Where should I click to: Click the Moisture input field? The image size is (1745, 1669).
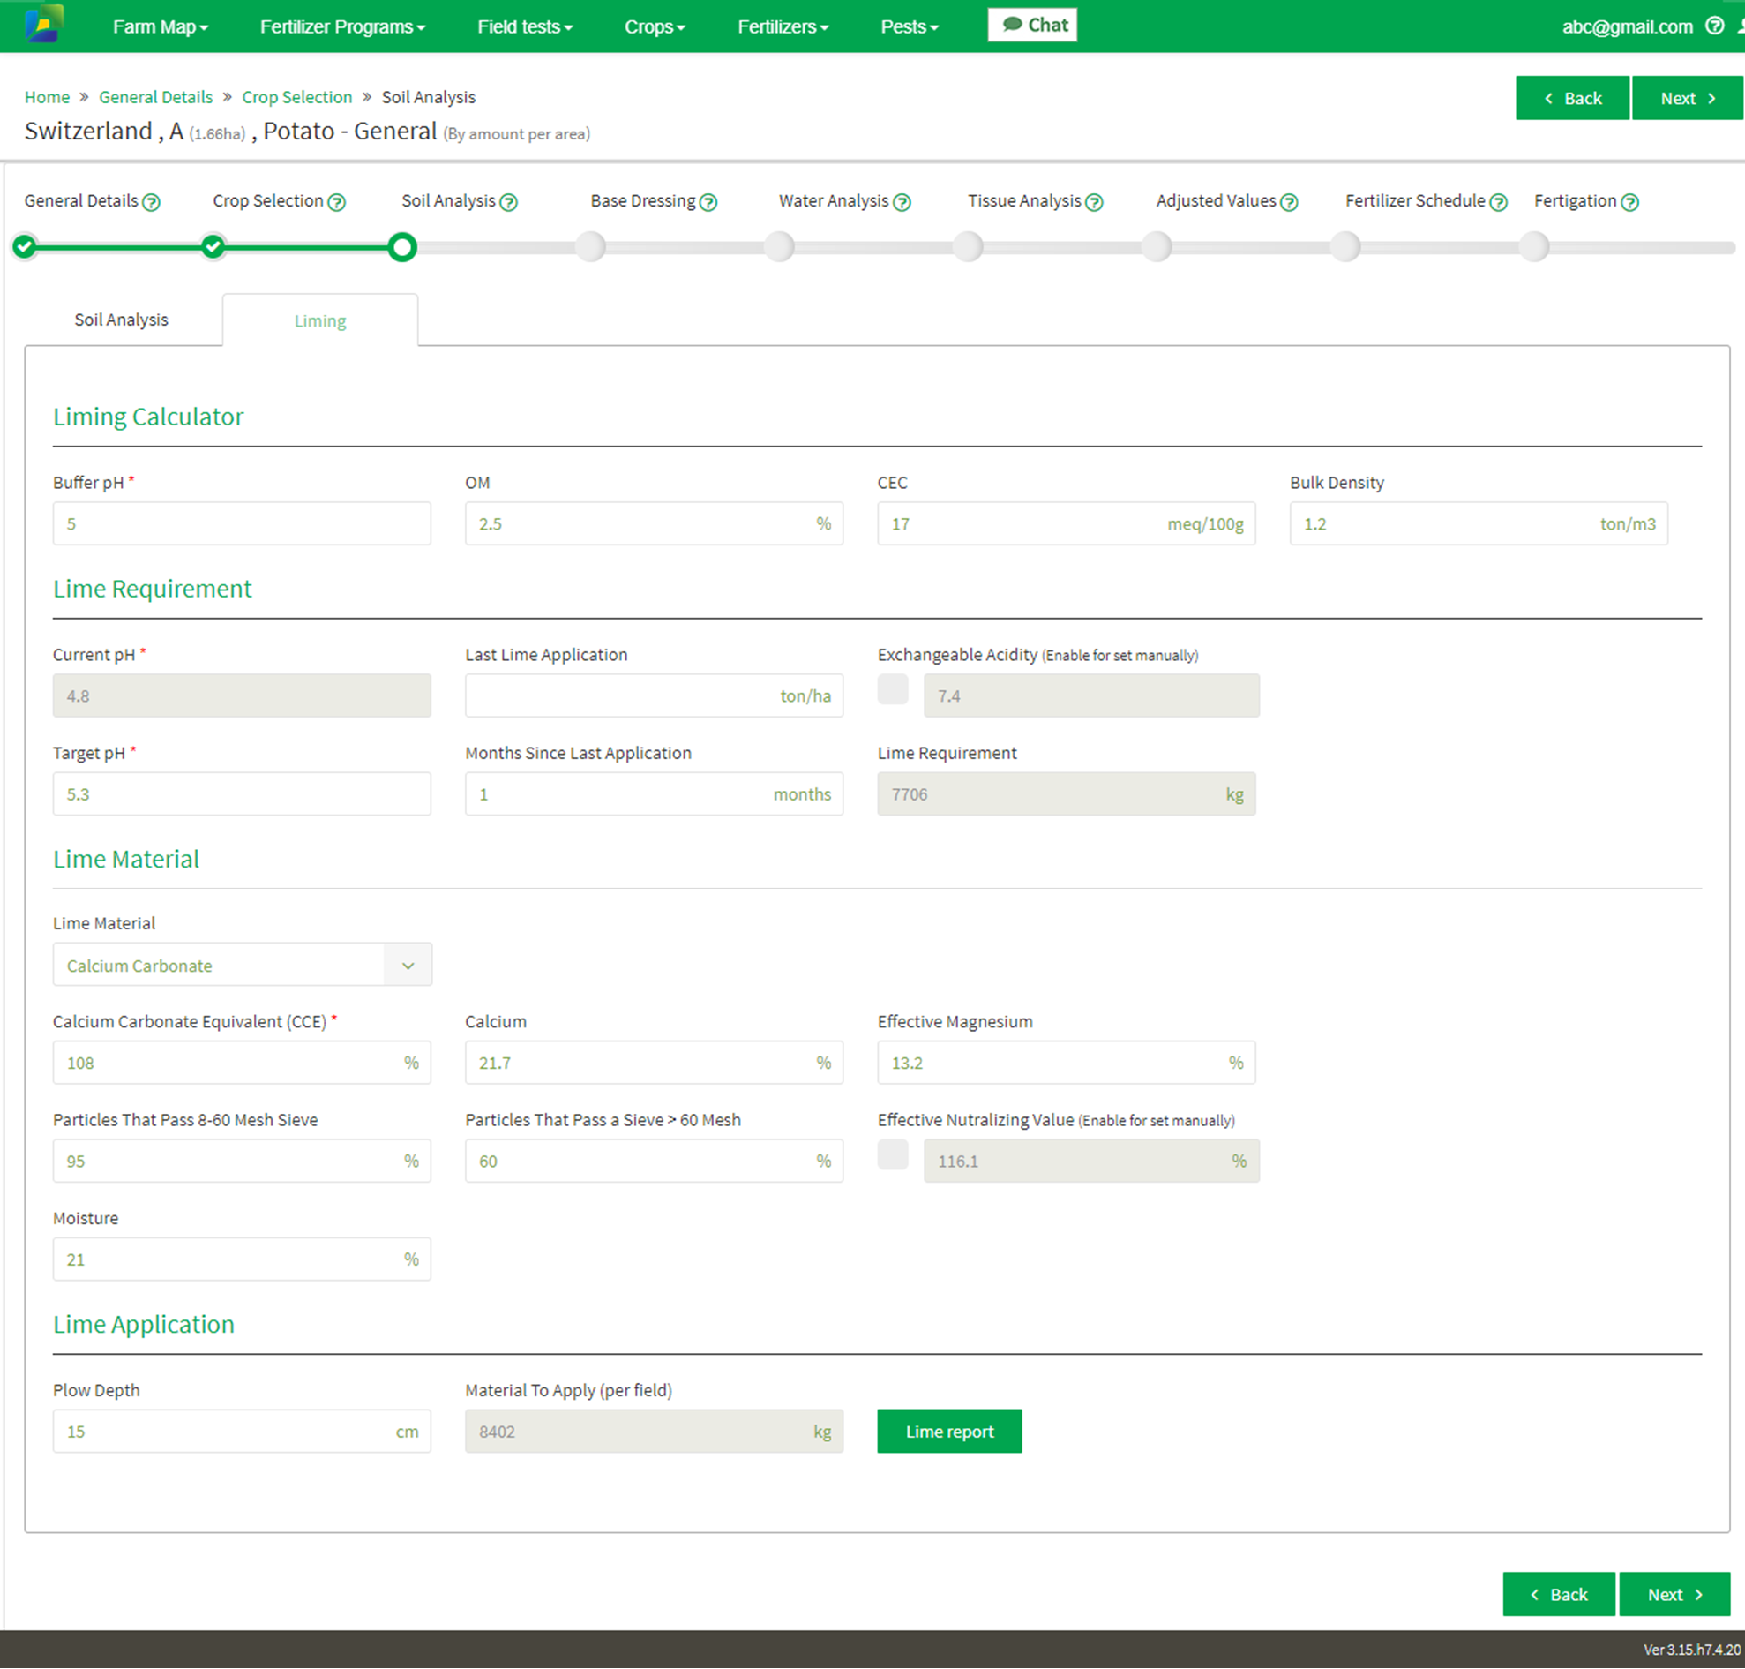point(242,1259)
